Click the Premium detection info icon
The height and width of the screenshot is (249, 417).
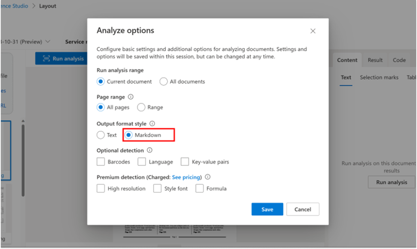[x=207, y=177]
